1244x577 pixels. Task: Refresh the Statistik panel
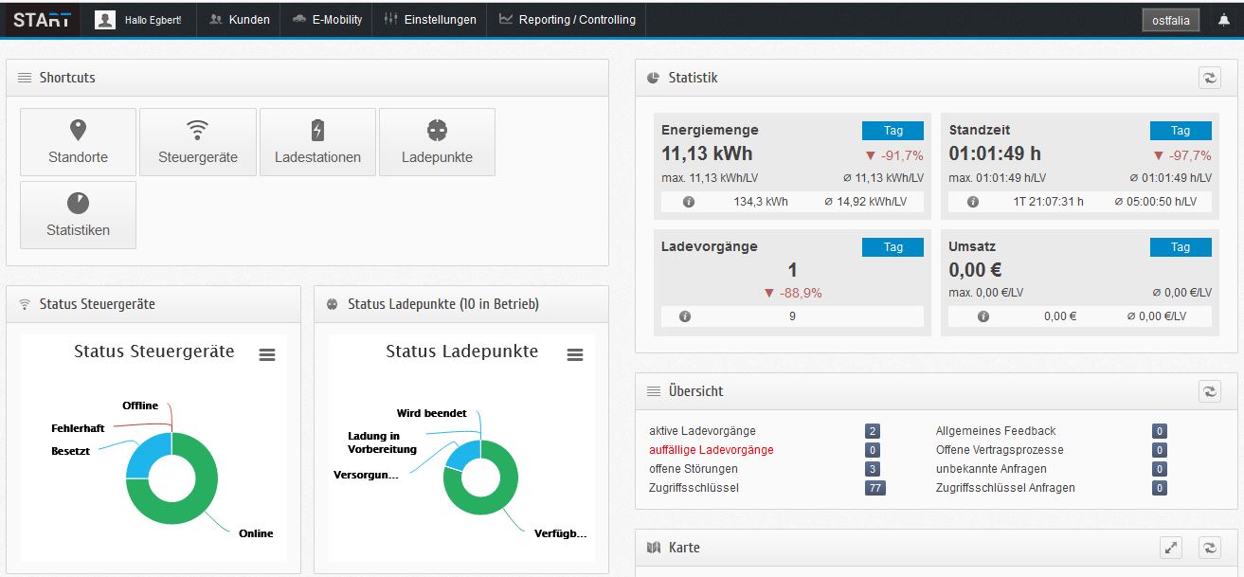coord(1210,78)
